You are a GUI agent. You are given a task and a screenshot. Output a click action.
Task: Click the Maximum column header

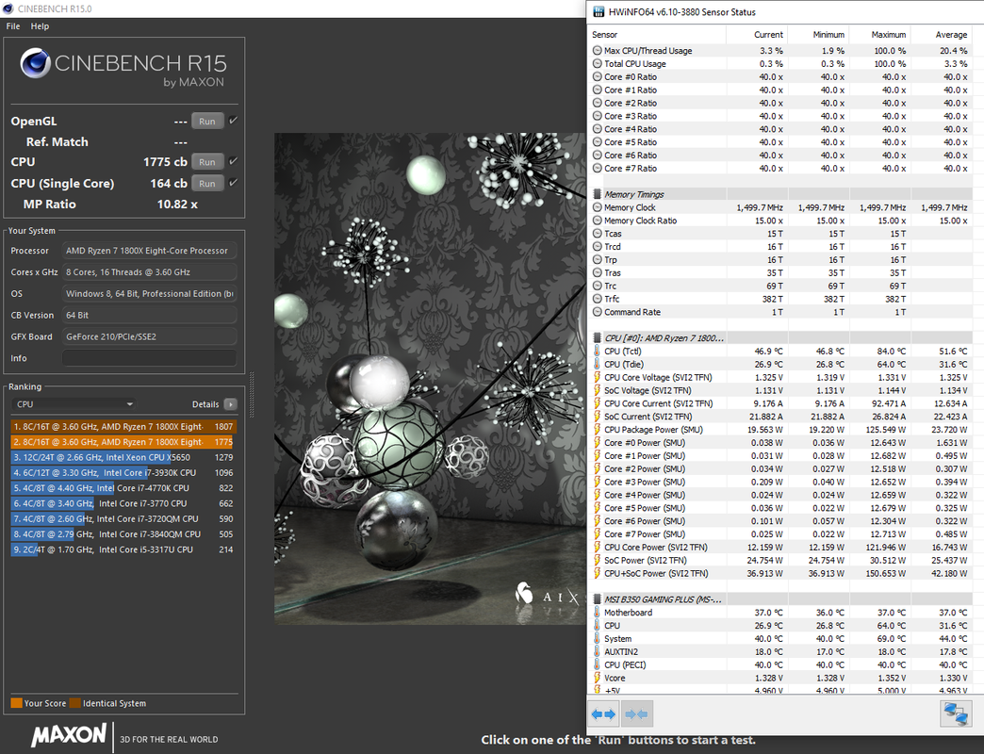pos(879,35)
